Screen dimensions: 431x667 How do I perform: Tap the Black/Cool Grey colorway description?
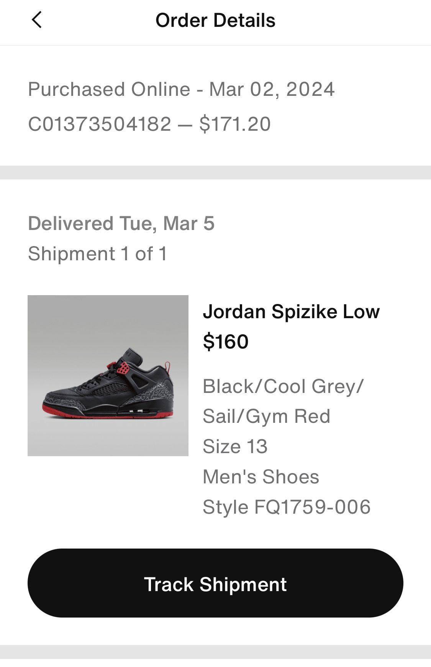283,386
